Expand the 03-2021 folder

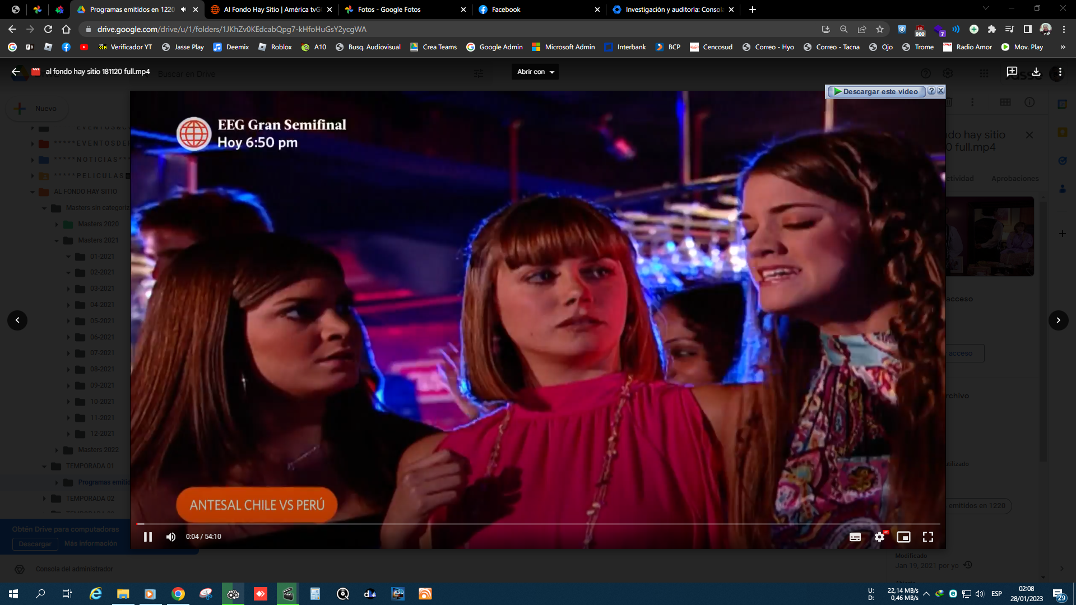69,289
